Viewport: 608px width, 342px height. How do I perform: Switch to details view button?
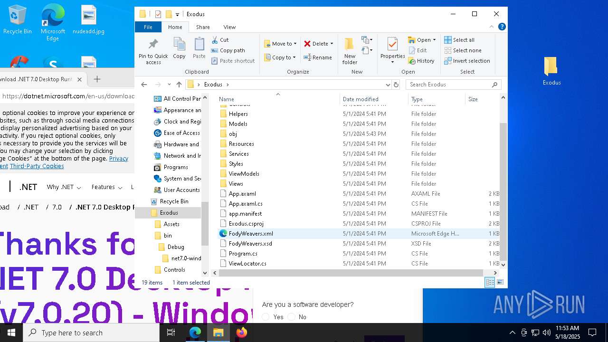click(490, 283)
